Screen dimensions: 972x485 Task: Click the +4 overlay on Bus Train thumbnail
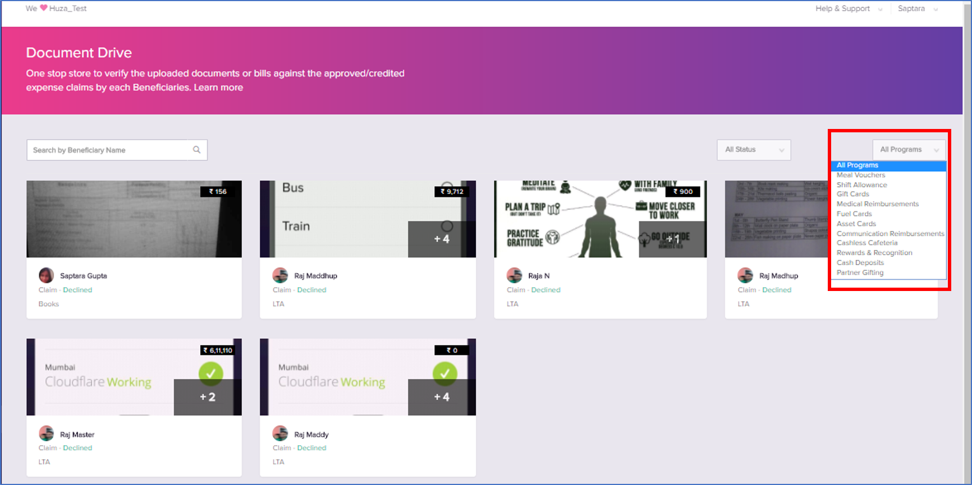point(442,239)
